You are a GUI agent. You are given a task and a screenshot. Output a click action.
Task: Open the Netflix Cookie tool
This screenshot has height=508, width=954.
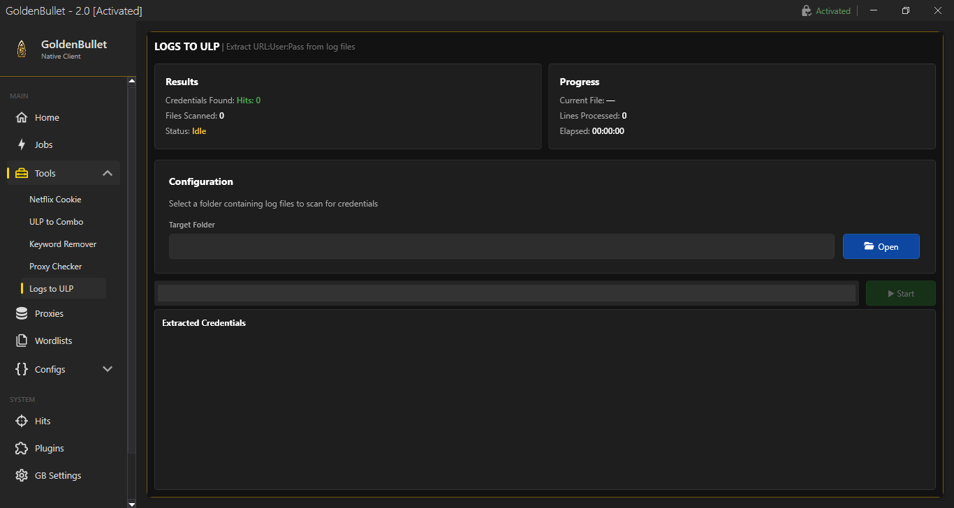click(x=55, y=200)
